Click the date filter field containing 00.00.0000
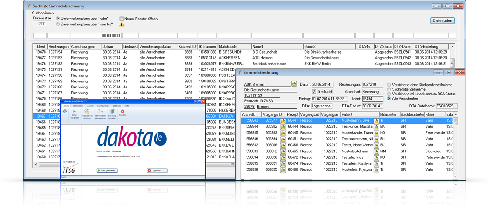 [x=111, y=36]
